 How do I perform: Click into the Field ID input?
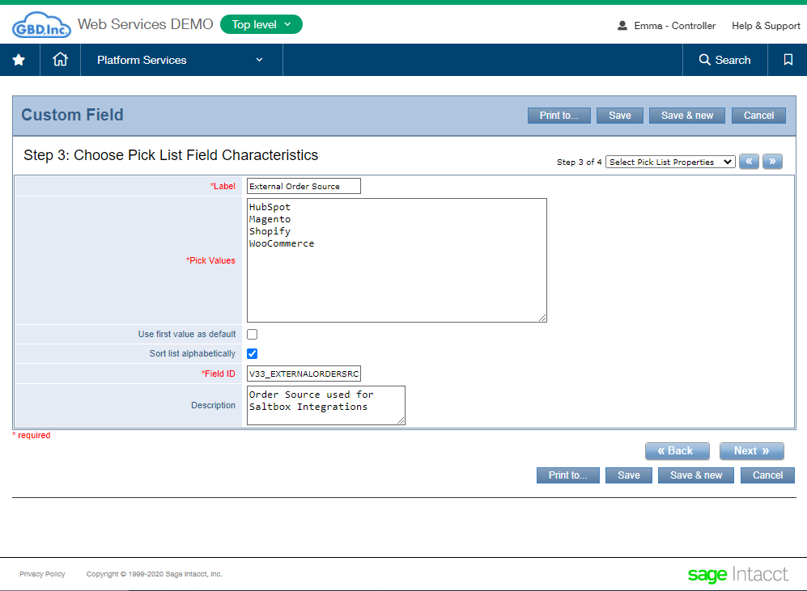point(304,374)
